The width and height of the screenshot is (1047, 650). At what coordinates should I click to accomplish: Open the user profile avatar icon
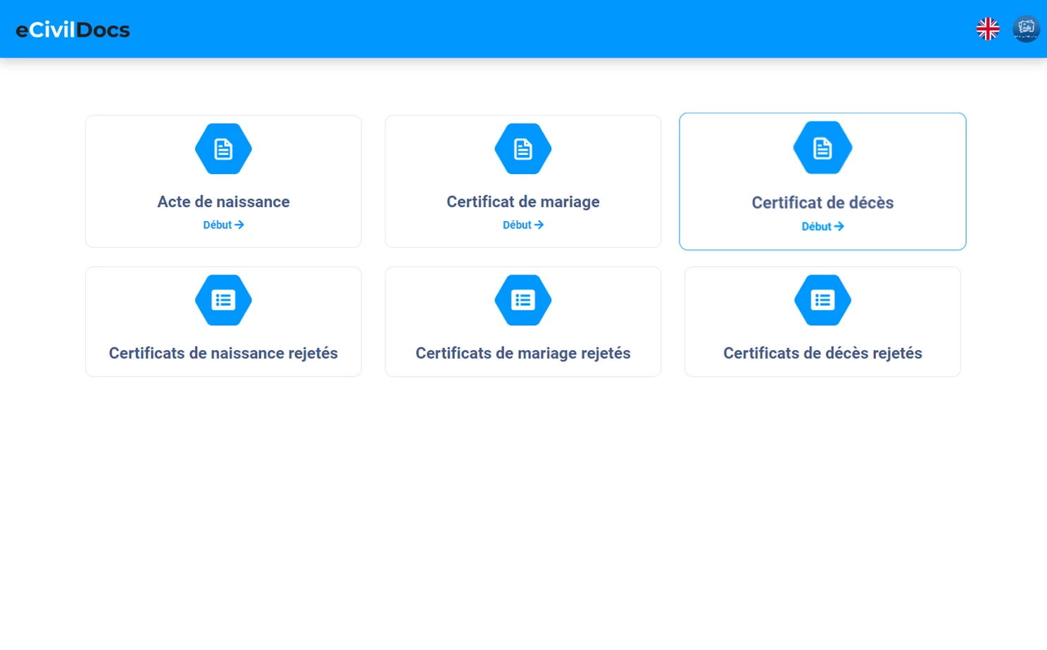click(1026, 29)
